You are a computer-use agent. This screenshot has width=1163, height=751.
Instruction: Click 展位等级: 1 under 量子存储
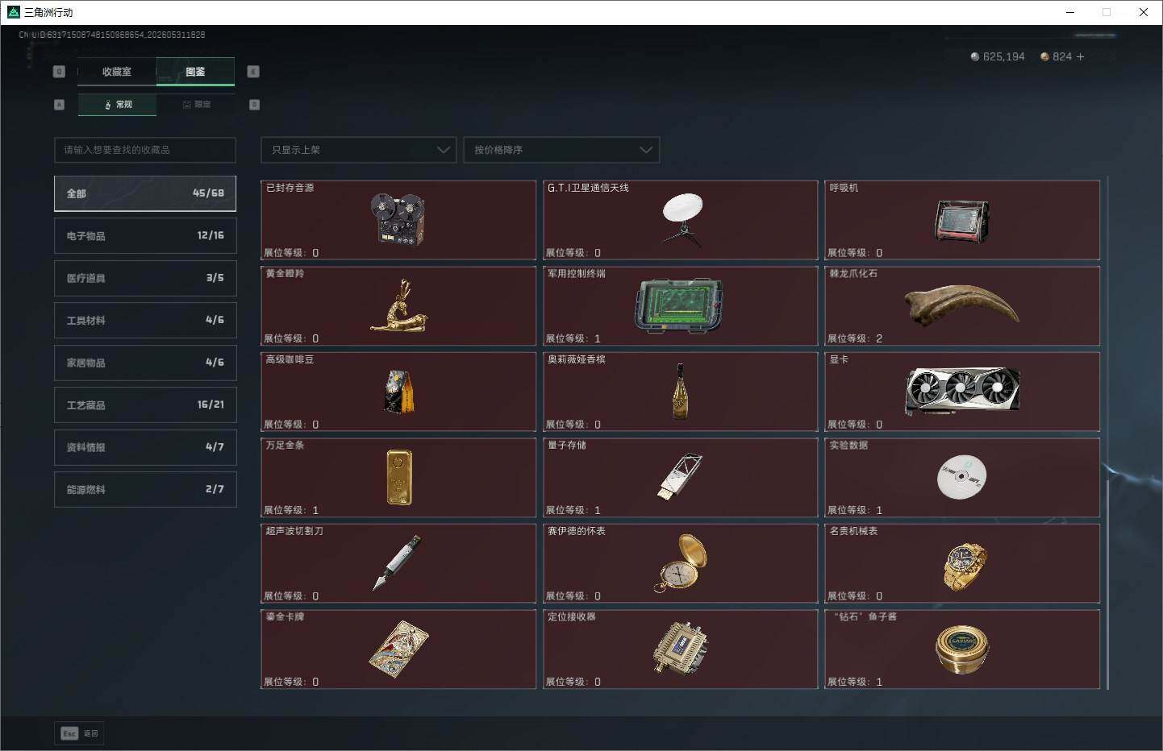click(x=573, y=510)
